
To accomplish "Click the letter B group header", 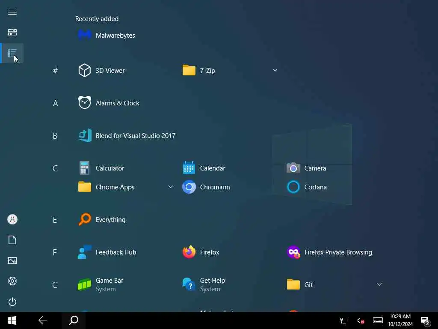I will pyautogui.click(x=55, y=136).
